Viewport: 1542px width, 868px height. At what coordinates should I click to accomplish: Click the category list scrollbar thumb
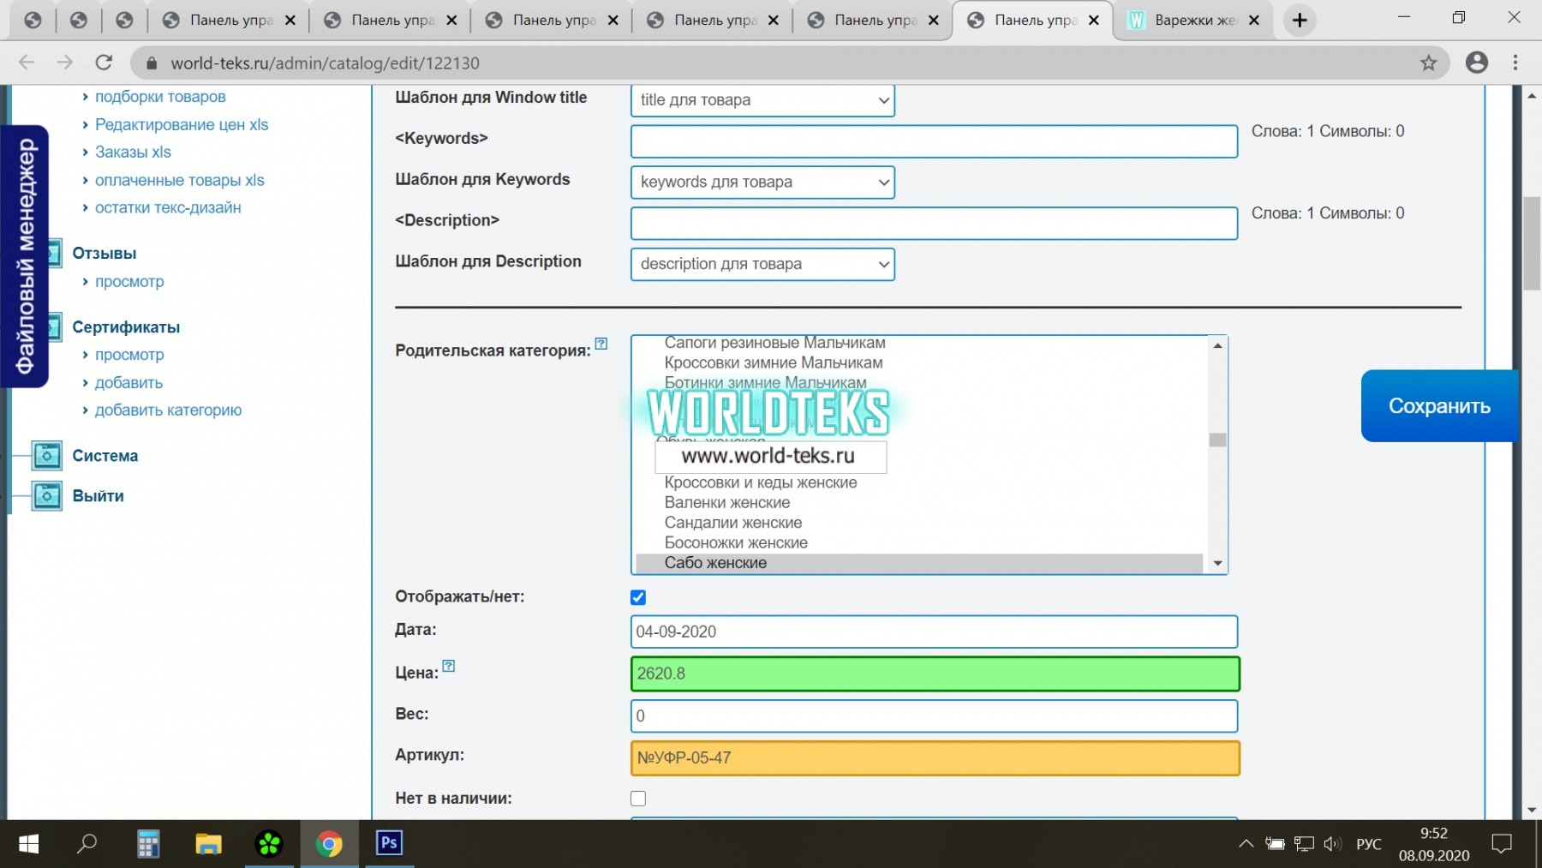1217,440
